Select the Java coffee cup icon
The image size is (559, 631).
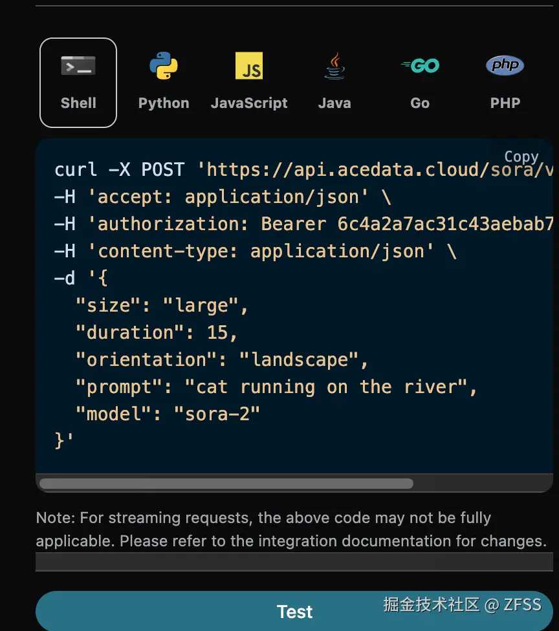coord(334,65)
